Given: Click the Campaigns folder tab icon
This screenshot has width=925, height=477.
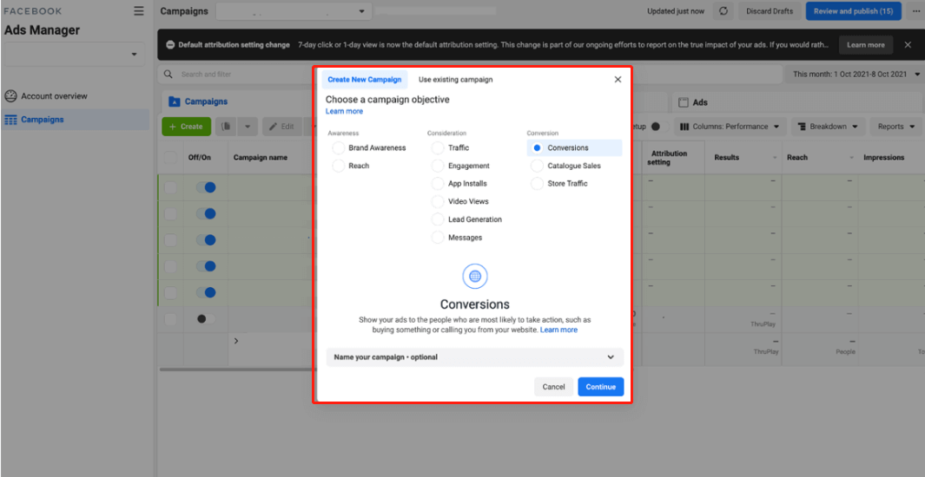Looking at the screenshot, I should (174, 101).
